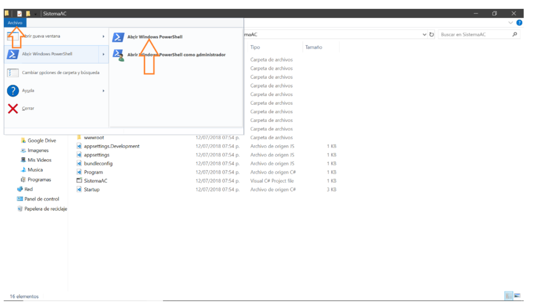Open Customize Quick Access Toolbar dropdown arrow

coord(36,14)
